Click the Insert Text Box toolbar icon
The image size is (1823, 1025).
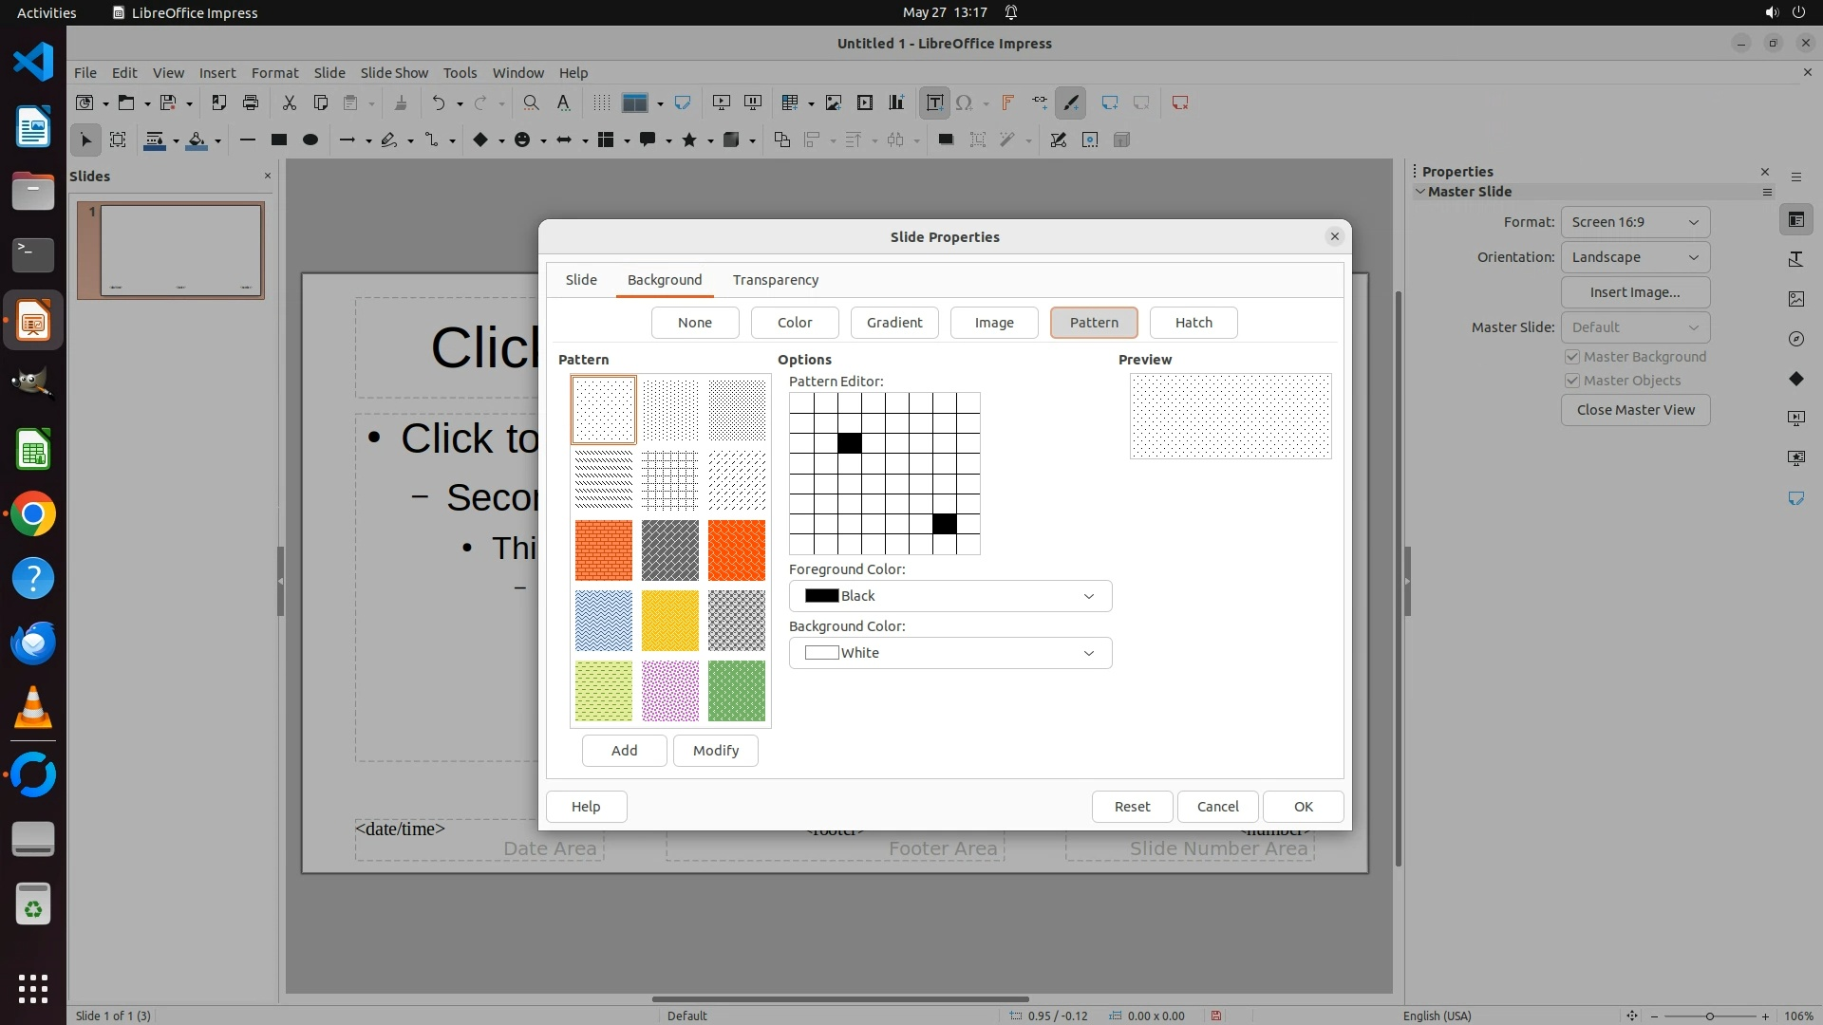point(934,103)
